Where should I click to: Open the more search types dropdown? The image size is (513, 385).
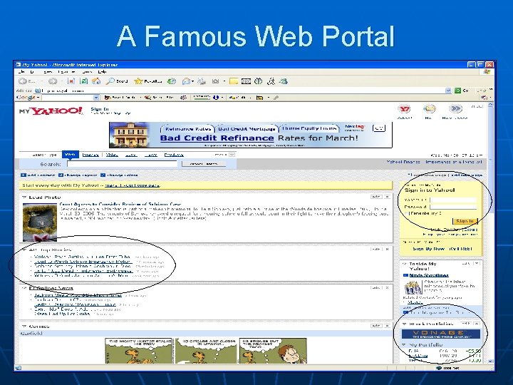232,155
